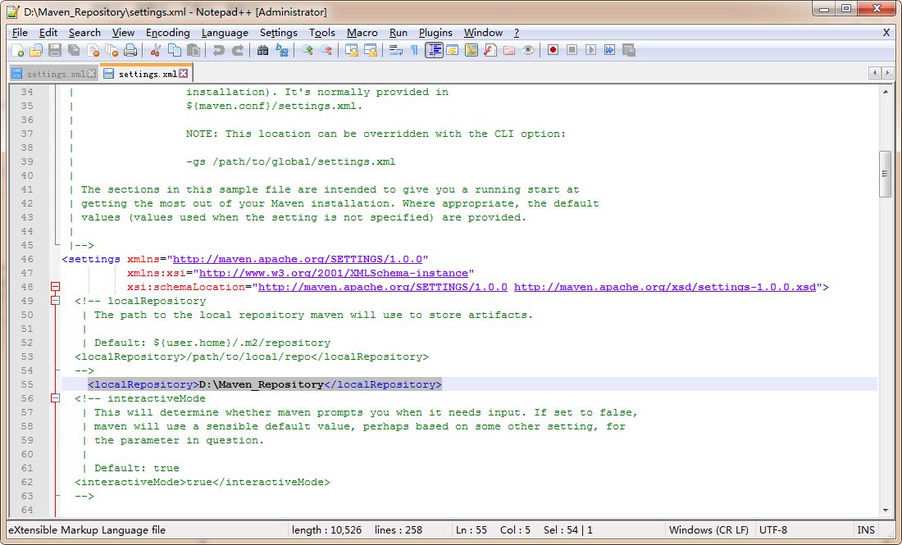Save the current file with the Save icon
The width and height of the screenshot is (902, 545).
(55, 51)
